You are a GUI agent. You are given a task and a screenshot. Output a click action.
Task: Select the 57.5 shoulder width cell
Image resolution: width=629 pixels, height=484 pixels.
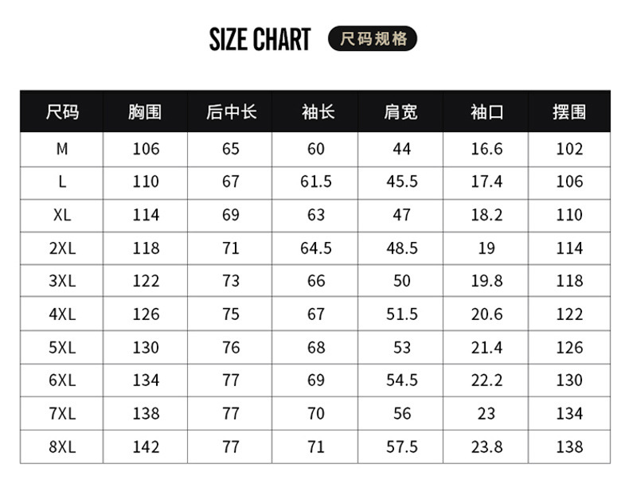coord(401,447)
